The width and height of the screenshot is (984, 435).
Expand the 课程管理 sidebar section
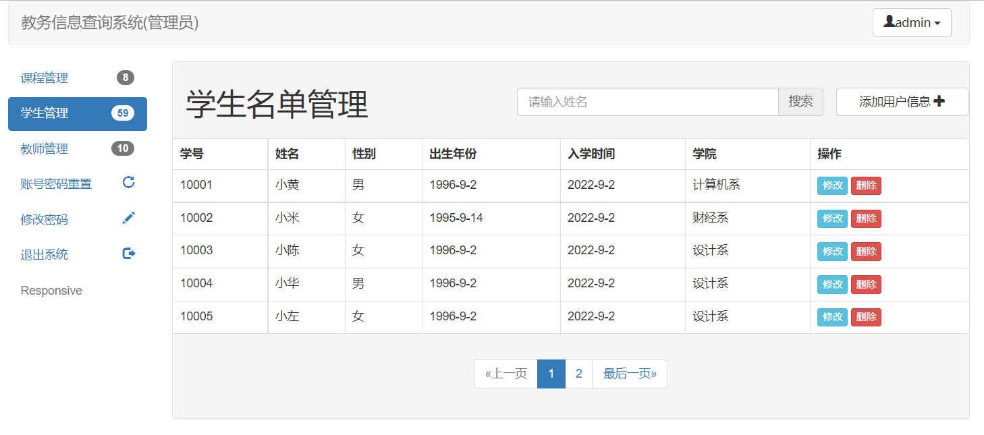[x=45, y=78]
